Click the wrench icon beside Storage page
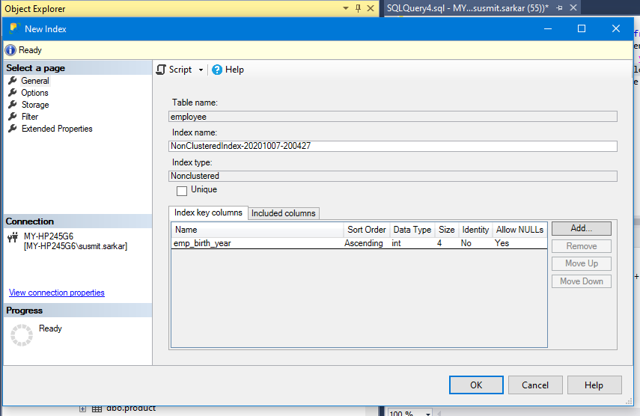640x416 pixels. pyautogui.click(x=13, y=105)
